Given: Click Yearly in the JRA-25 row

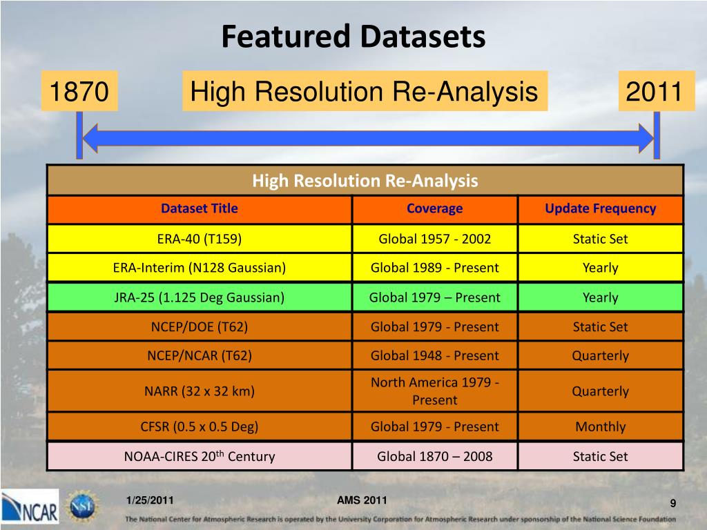Looking at the screenshot, I should (x=601, y=297).
